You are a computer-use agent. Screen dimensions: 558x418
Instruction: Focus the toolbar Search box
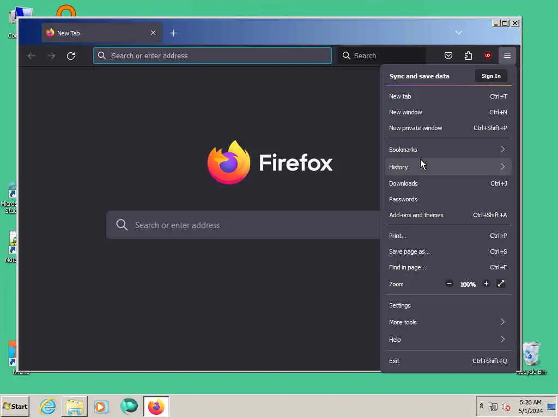382,56
